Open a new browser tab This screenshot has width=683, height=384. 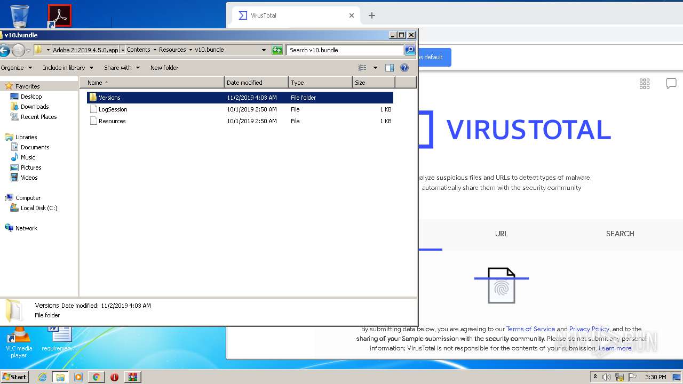tap(372, 15)
